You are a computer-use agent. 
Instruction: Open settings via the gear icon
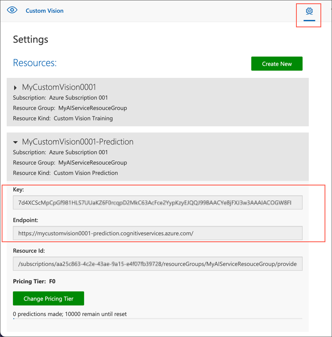pos(309,11)
